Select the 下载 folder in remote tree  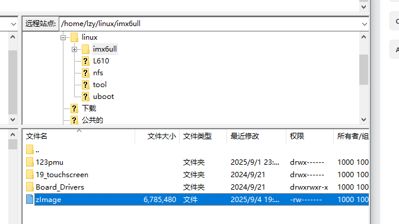click(89, 108)
